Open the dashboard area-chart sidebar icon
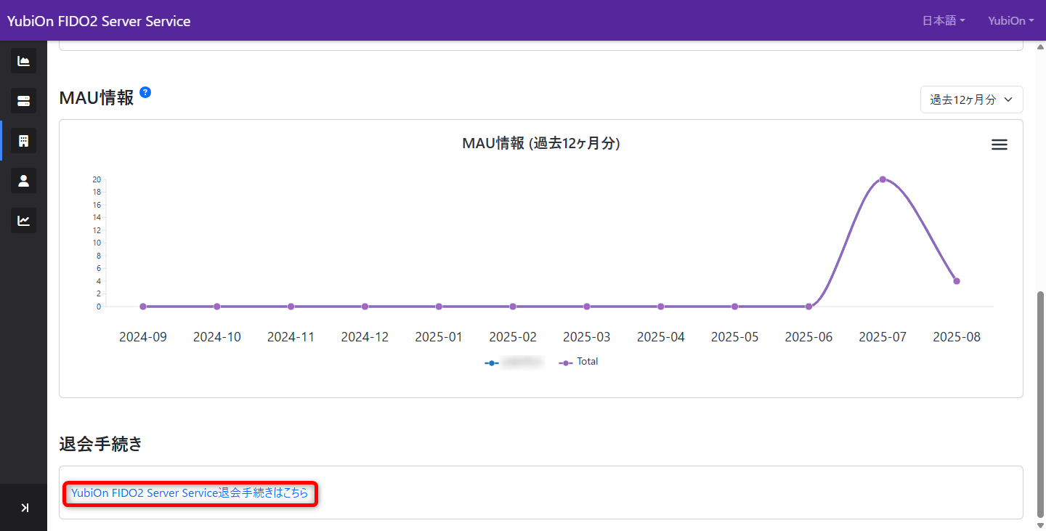The width and height of the screenshot is (1046, 531). click(23, 61)
